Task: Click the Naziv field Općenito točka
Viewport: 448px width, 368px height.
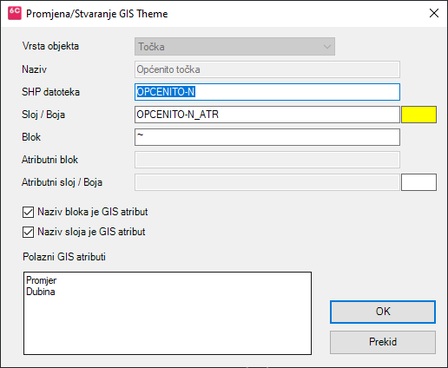Action: click(x=267, y=69)
